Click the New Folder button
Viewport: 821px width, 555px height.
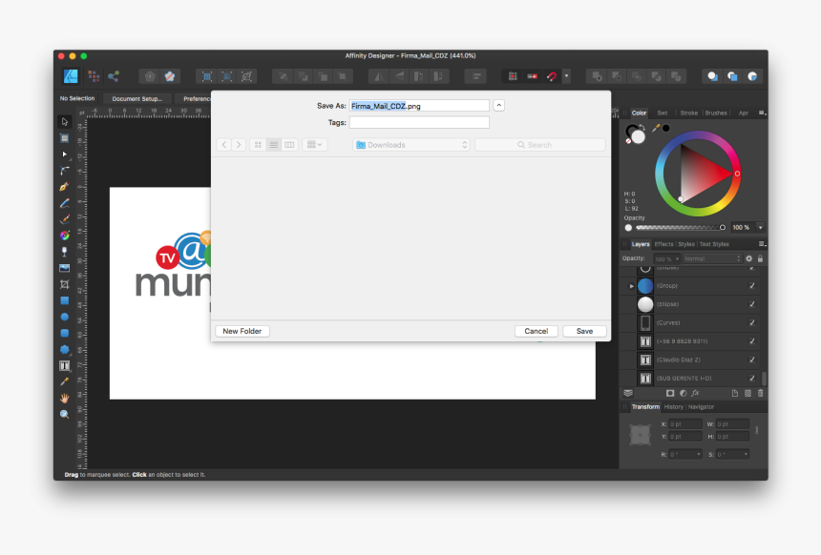pyautogui.click(x=242, y=331)
